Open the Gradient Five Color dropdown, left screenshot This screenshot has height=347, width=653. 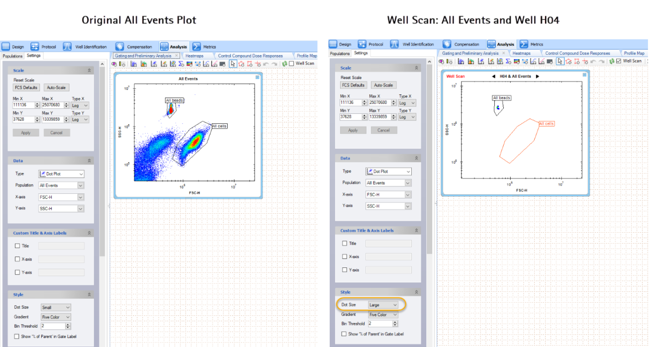coord(56,317)
